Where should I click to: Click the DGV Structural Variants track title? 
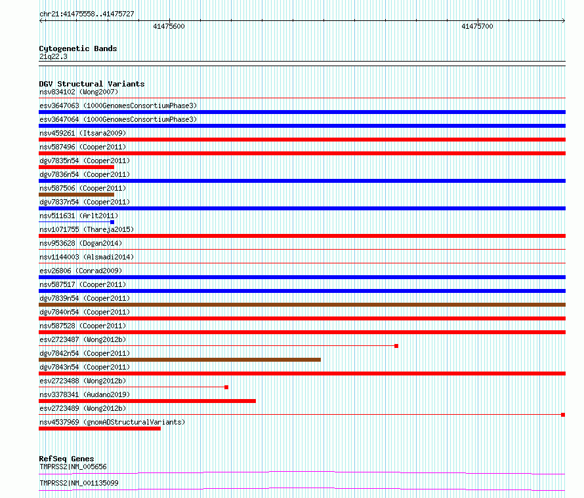(92, 84)
